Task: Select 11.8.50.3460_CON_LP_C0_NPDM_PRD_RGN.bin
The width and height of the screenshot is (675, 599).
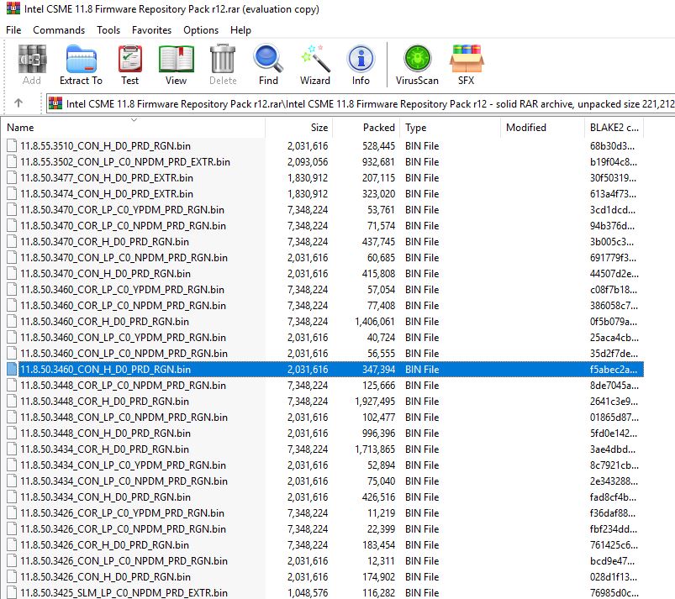Action: click(124, 354)
